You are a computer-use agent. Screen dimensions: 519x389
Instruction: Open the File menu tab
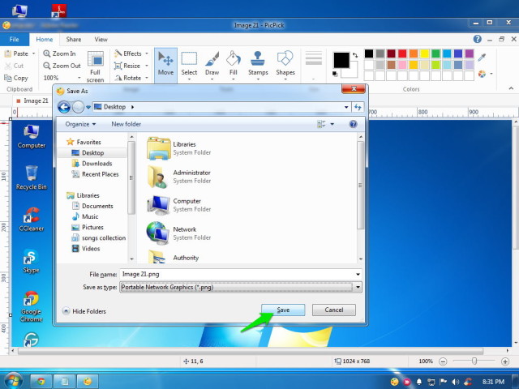point(14,40)
